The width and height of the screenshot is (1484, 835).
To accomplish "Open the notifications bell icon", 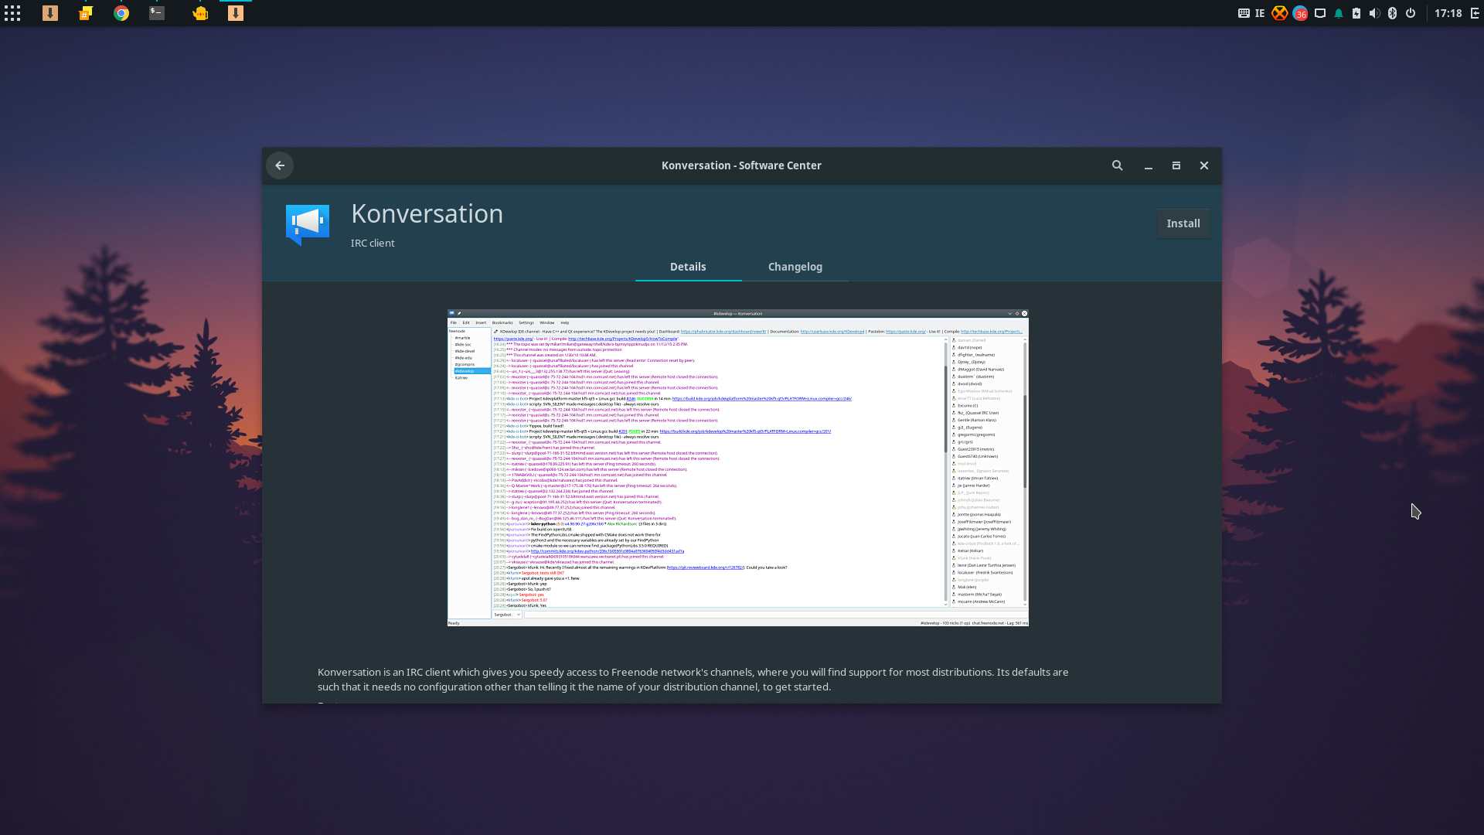I will pos(1339,13).
